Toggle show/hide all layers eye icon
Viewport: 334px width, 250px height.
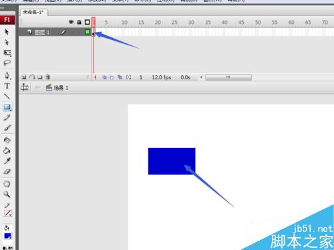point(71,22)
